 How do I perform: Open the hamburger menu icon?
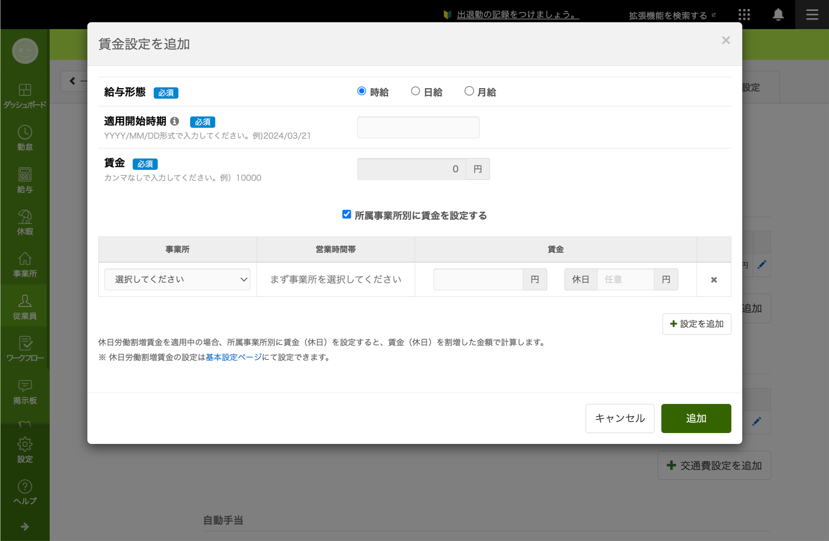tap(812, 15)
